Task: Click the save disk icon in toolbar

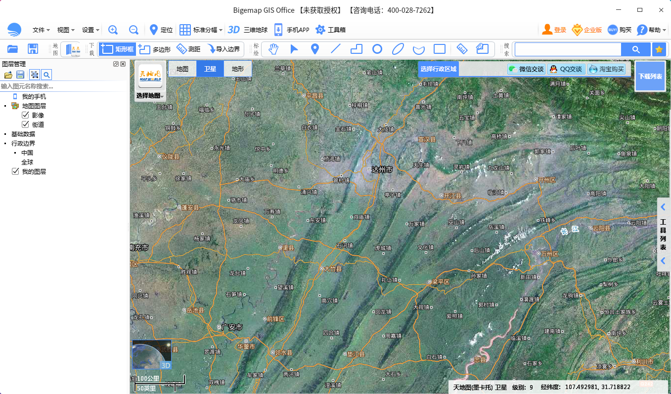Action: 33,49
